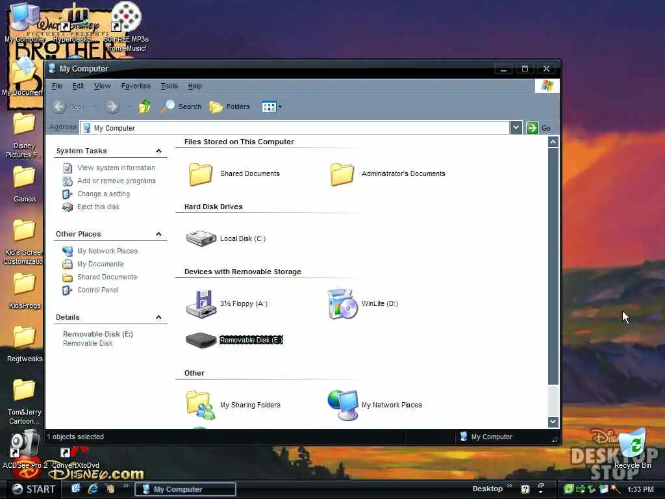Select the 3½ Floppy (A:) drive icon
Image resolution: width=665 pixels, height=499 pixels.
click(x=201, y=304)
